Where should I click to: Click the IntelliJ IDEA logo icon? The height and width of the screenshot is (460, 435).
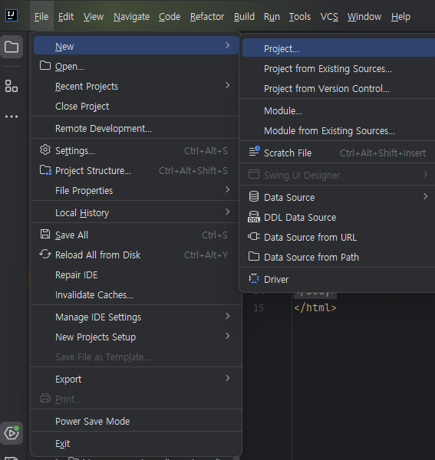click(12, 15)
